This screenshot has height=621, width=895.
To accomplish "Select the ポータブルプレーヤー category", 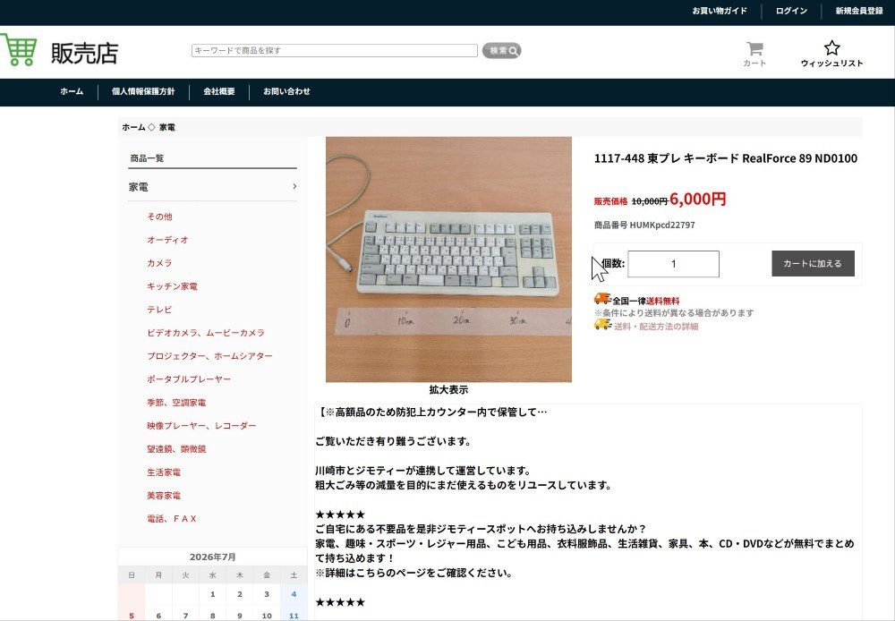I will (x=189, y=379).
